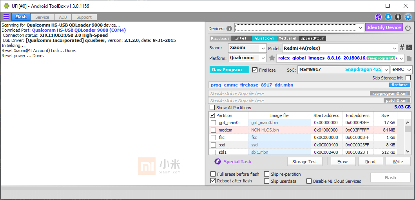
Task: Click the sbl1.mbn image file cell
Action: (279, 152)
